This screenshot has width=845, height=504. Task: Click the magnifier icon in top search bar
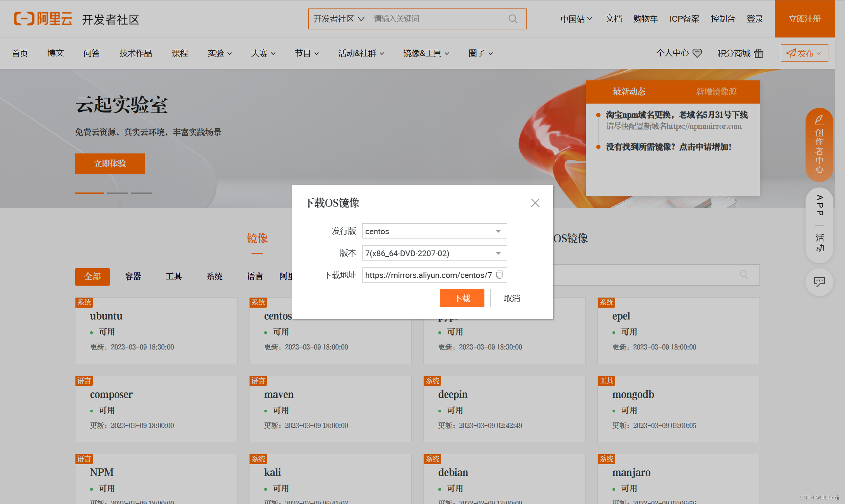click(x=513, y=19)
